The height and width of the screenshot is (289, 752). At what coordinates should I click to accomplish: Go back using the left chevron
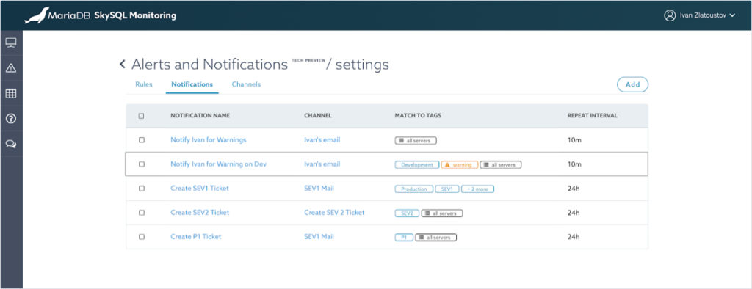[123, 64]
